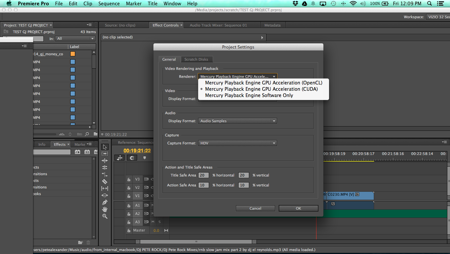Toggle the Snap magnet button in timeline
The height and width of the screenshot is (254, 450).
tap(132, 158)
